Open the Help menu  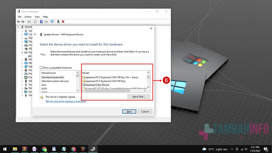45,17
